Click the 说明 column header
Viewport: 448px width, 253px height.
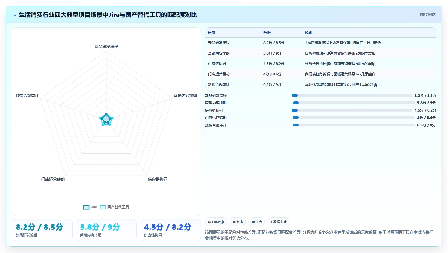click(309, 33)
